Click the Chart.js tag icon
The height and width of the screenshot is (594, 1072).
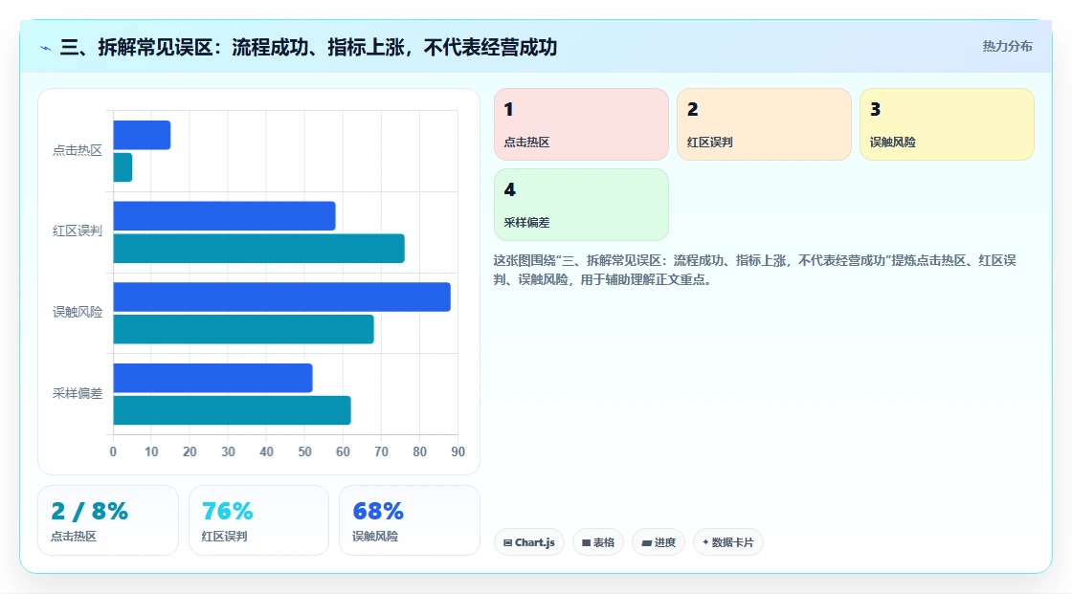508,542
